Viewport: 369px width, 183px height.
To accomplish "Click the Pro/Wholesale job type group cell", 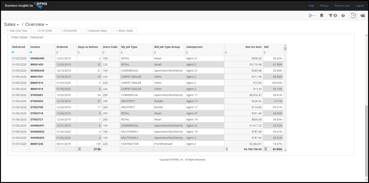I will coord(169,144).
